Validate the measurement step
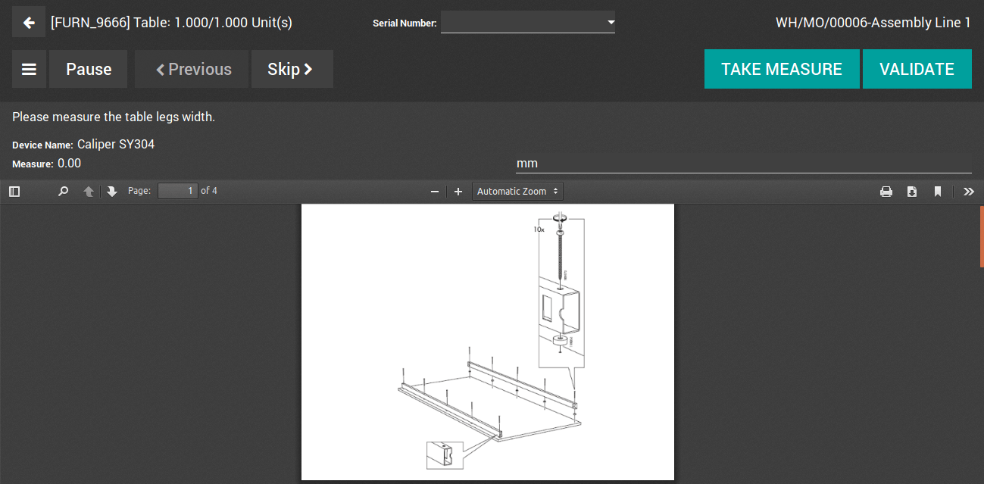The width and height of the screenshot is (984, 484). click(917, 70)
